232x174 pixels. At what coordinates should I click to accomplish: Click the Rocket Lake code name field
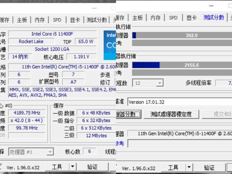(31, 41)
